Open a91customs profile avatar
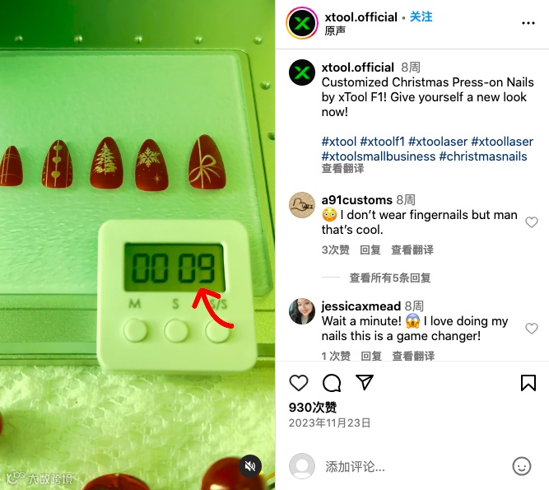This screenshot has width=549, height=490. coord(302,205)
